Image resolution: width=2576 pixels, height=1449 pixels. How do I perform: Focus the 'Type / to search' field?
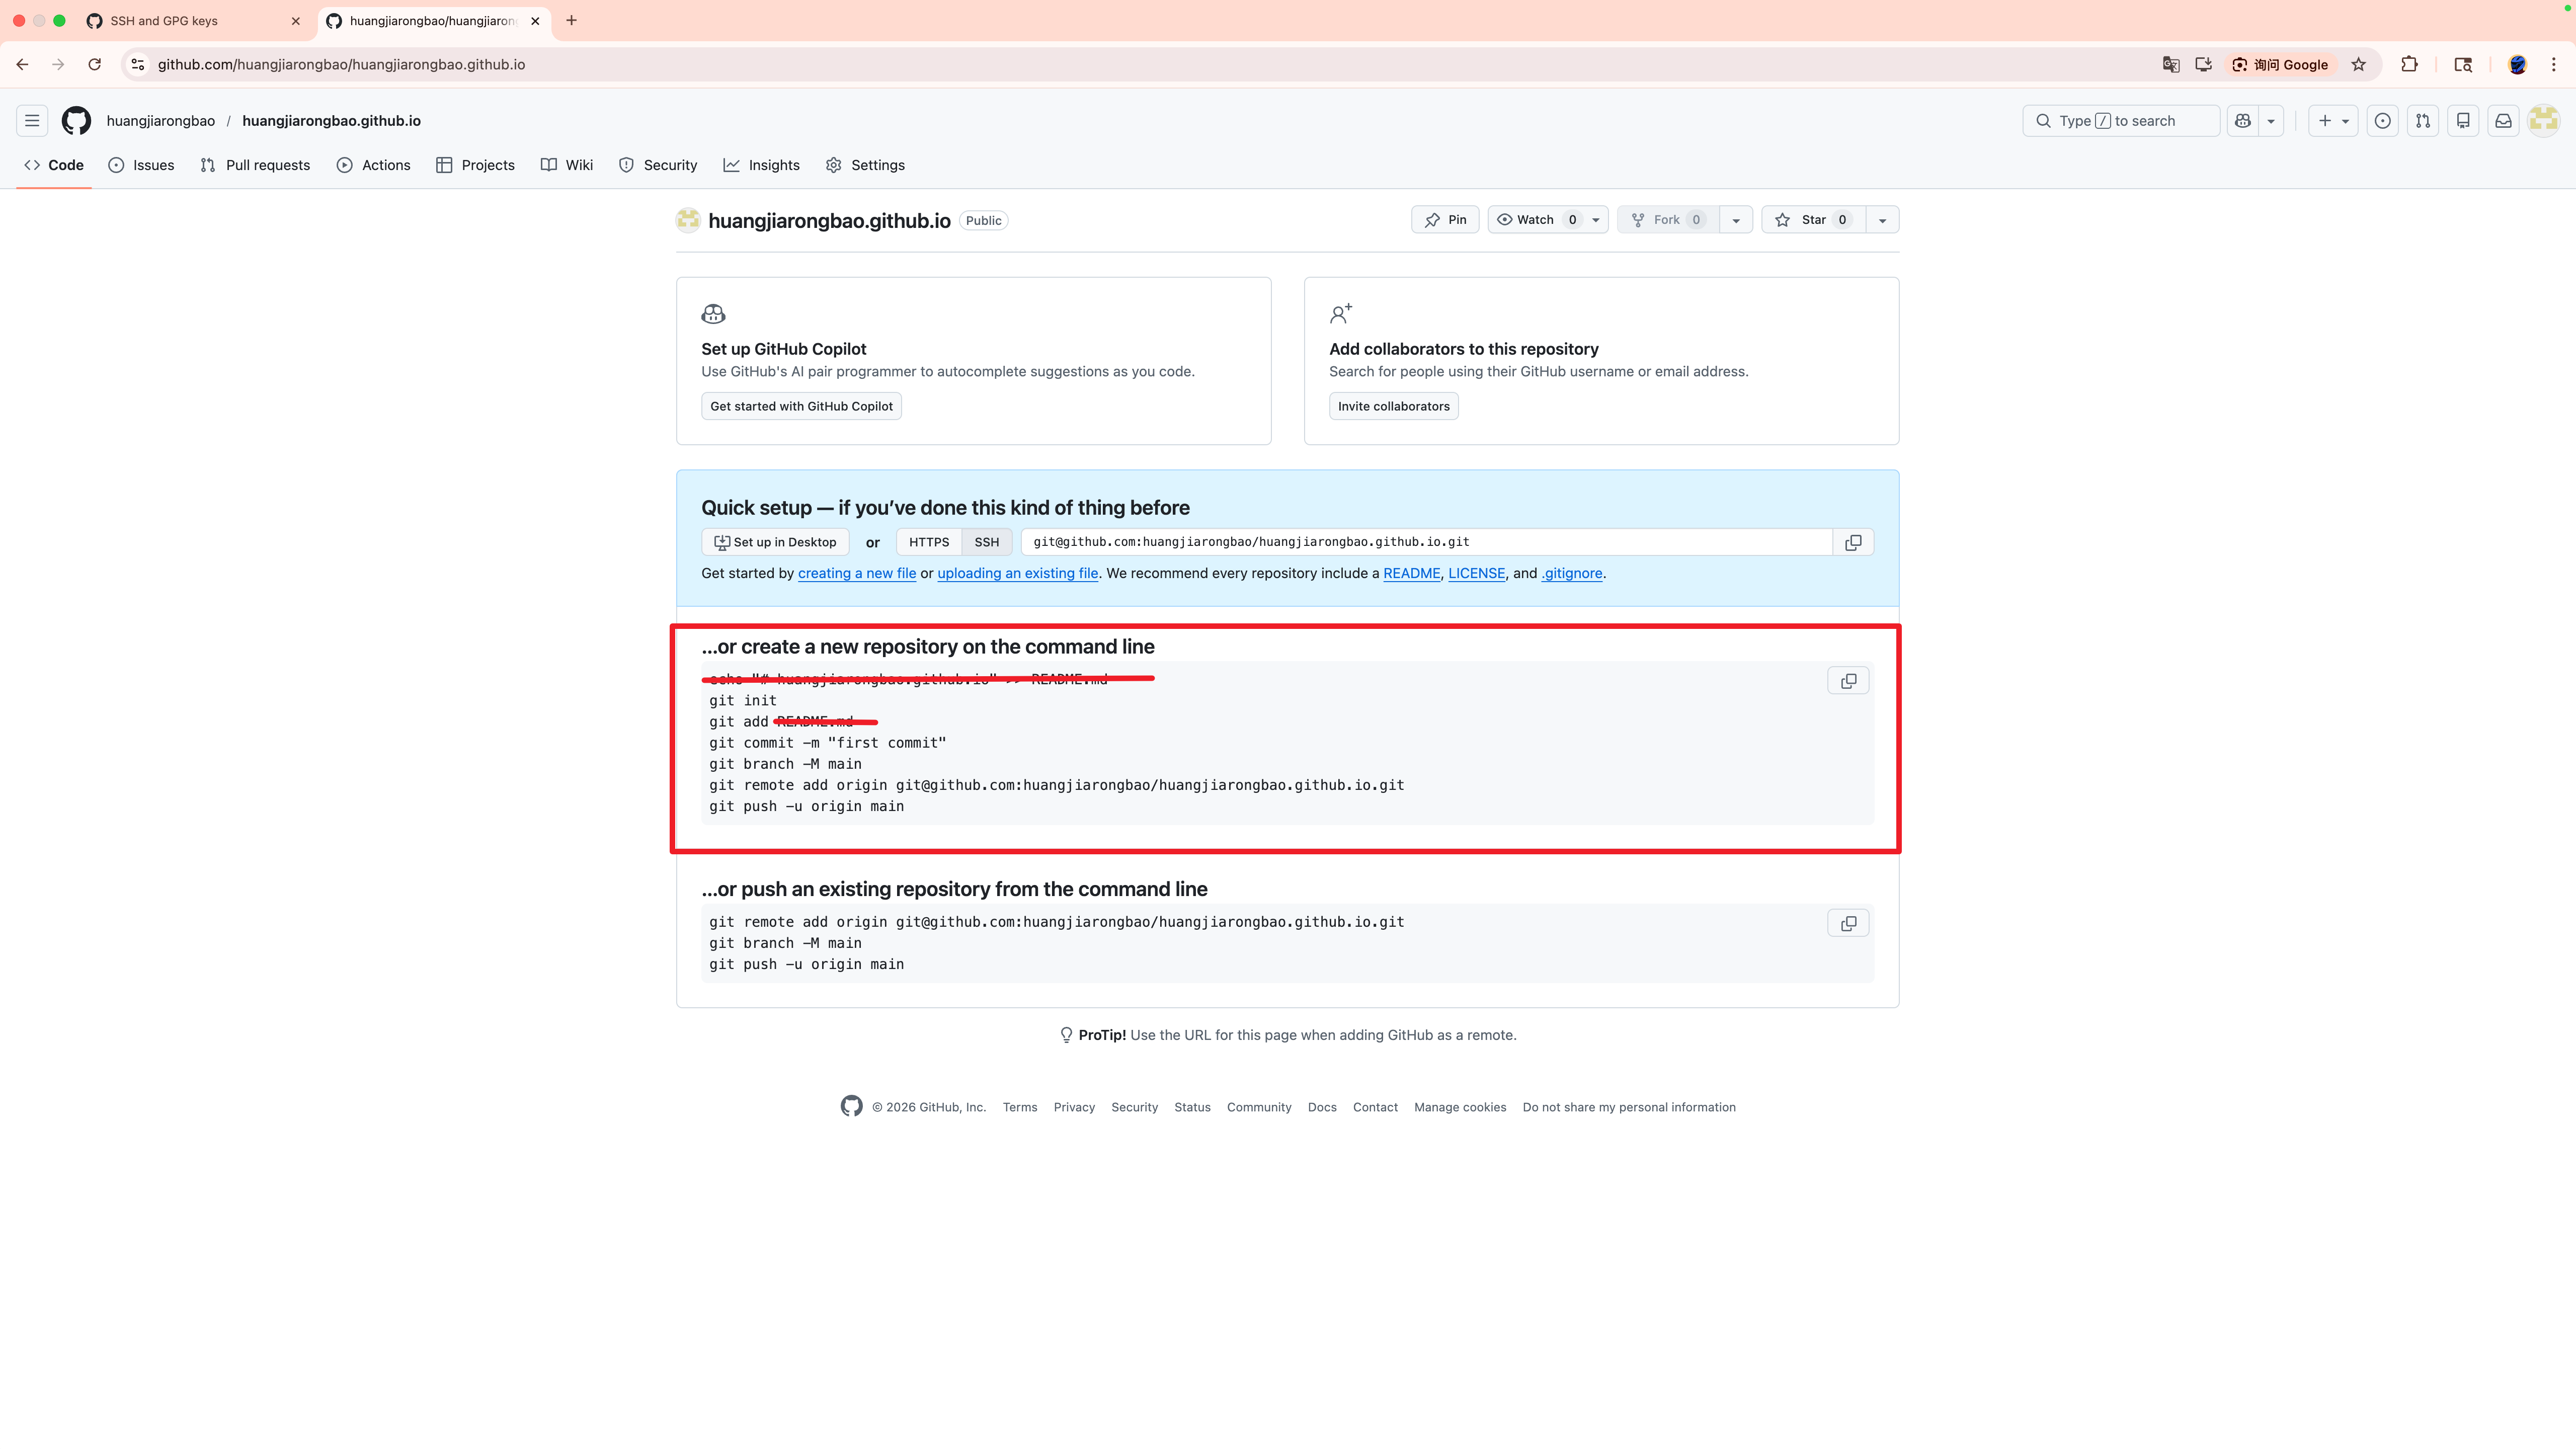[2120, 121]
